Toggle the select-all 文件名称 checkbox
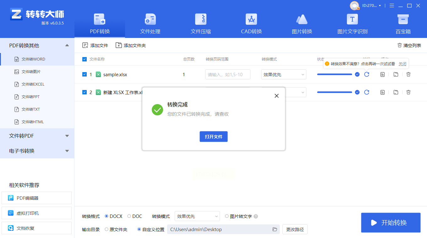This screenshot has width=427, height=238. click(84, 59)
